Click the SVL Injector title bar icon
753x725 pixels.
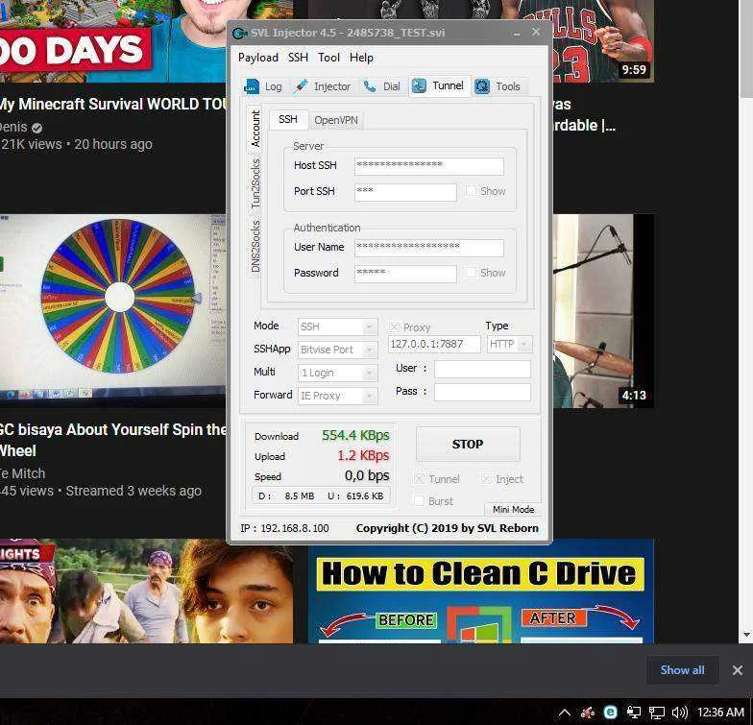239,33
